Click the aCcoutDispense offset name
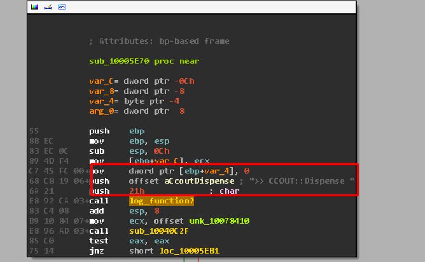Image resolution: width=425 pixels, height=262 pixels. pos(199,181)
